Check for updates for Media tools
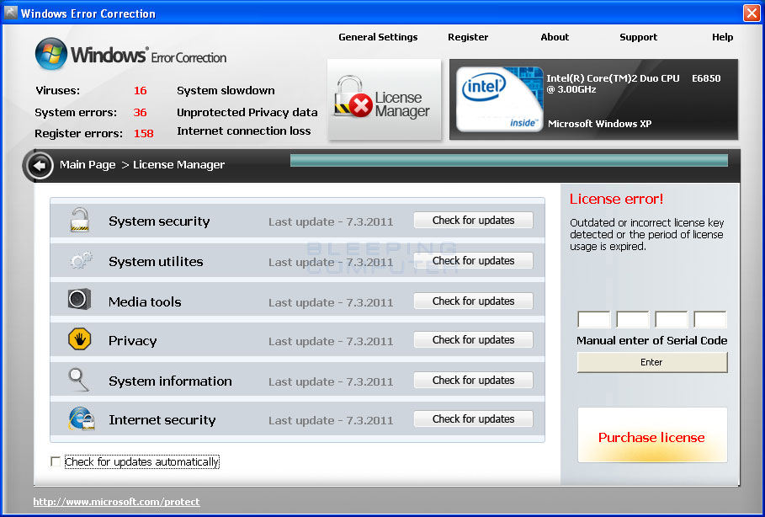The image size is (765, 517). [x=473, y=301]
